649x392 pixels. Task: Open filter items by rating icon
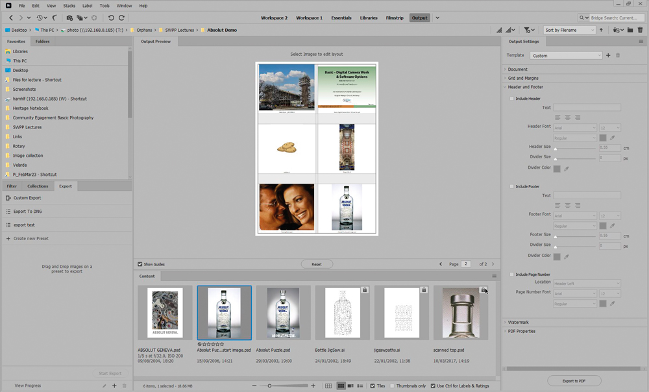point(530,31)
